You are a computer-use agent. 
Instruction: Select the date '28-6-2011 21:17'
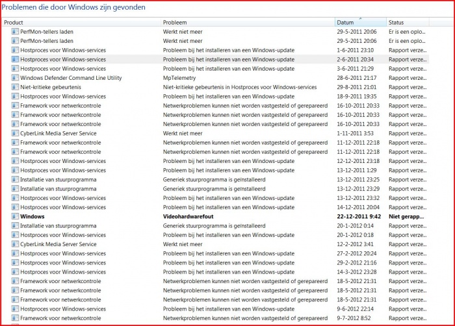pyautogui.click(x=357, y=78)
